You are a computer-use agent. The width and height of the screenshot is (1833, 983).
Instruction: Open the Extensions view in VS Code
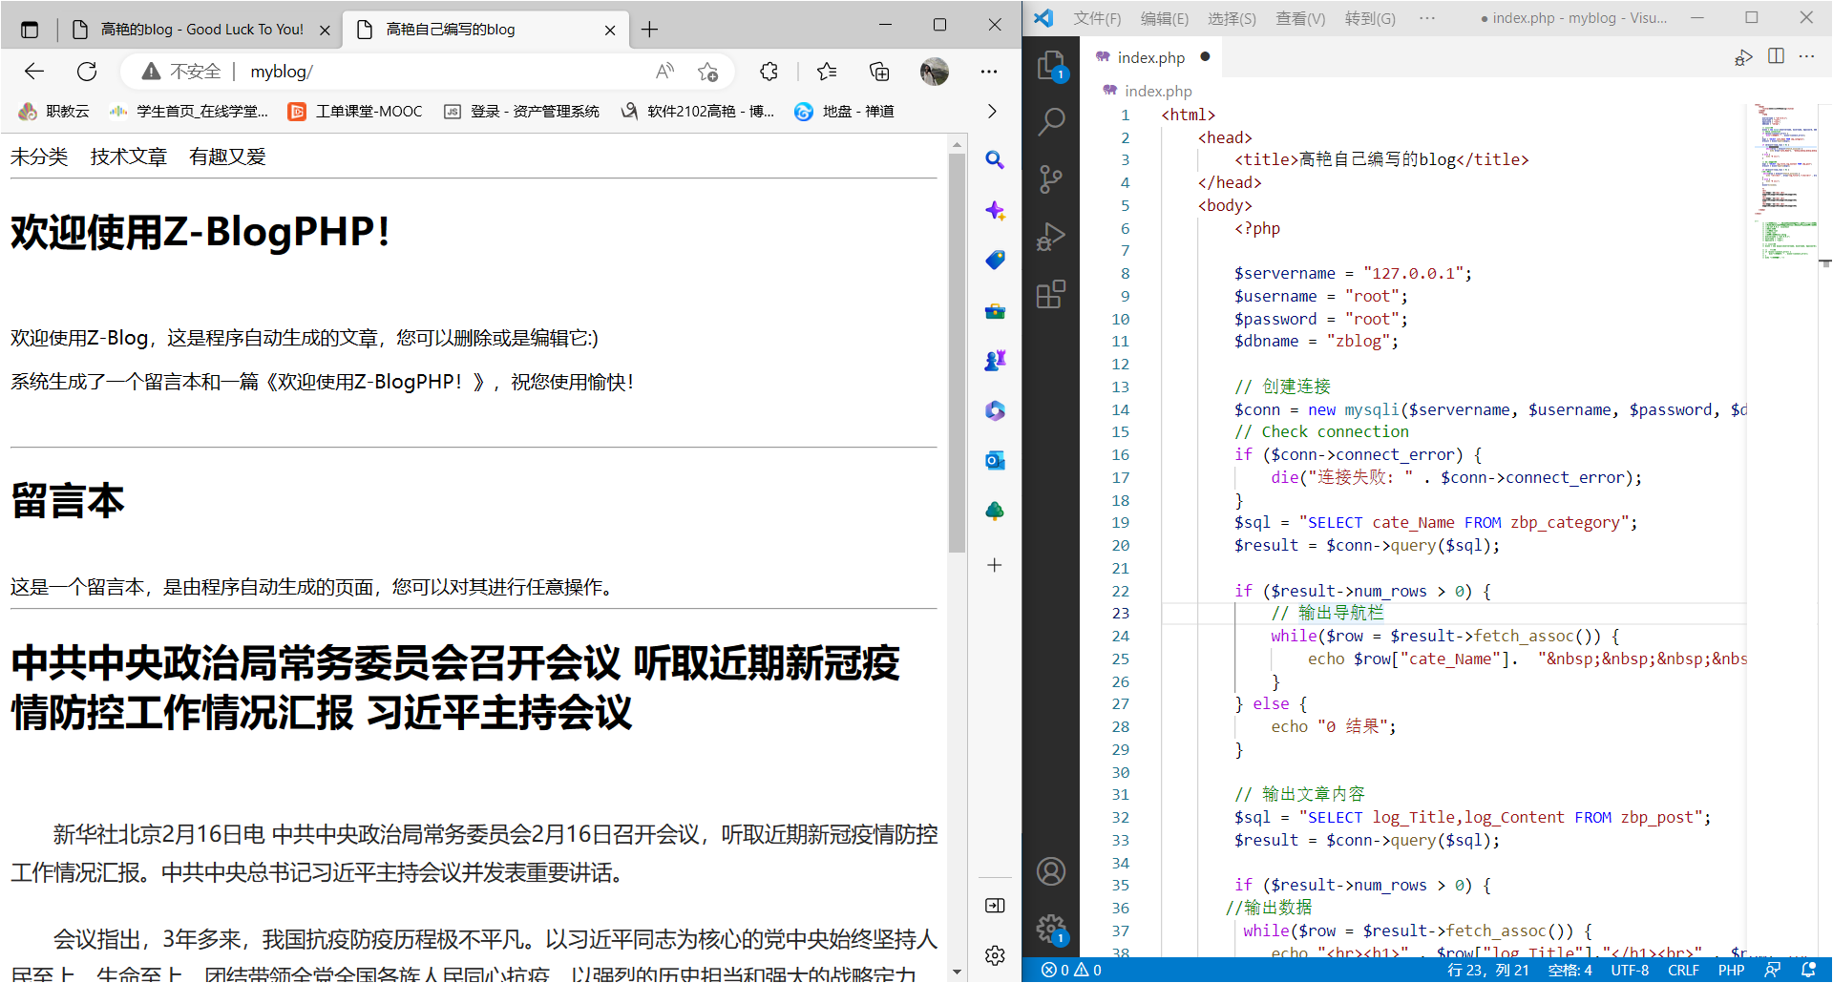(1051, 294)
